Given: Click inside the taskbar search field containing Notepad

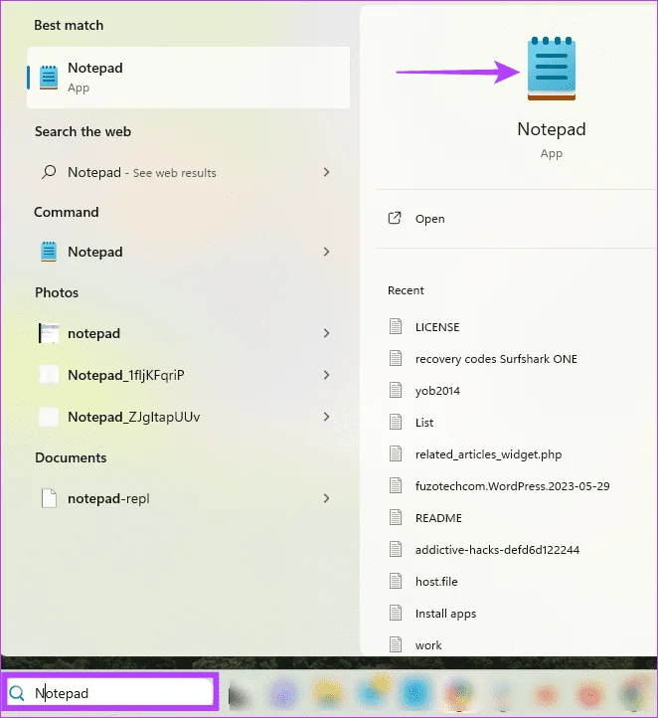Looking at the screenshot, I should pos(109,693).
